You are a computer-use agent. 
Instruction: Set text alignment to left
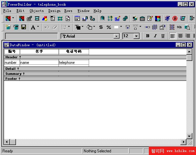172,36
